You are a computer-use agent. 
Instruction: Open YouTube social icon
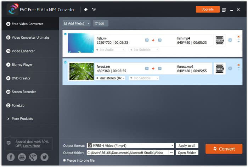coord(22,157)
